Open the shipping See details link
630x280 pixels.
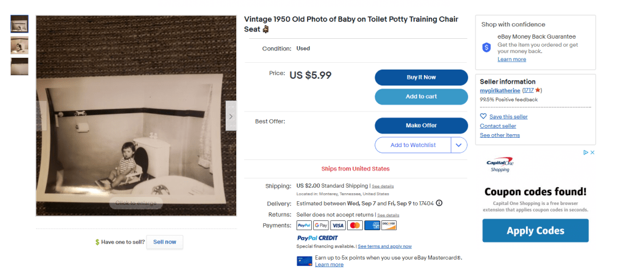[x=383, y=186]
